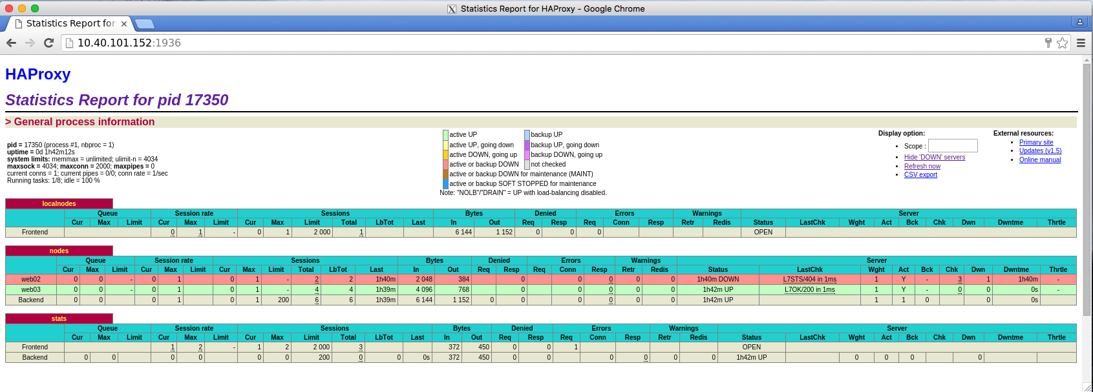Bookmark page using the star icon
The width and height of the screenshot is (1093, 392).
(1062, 43)
